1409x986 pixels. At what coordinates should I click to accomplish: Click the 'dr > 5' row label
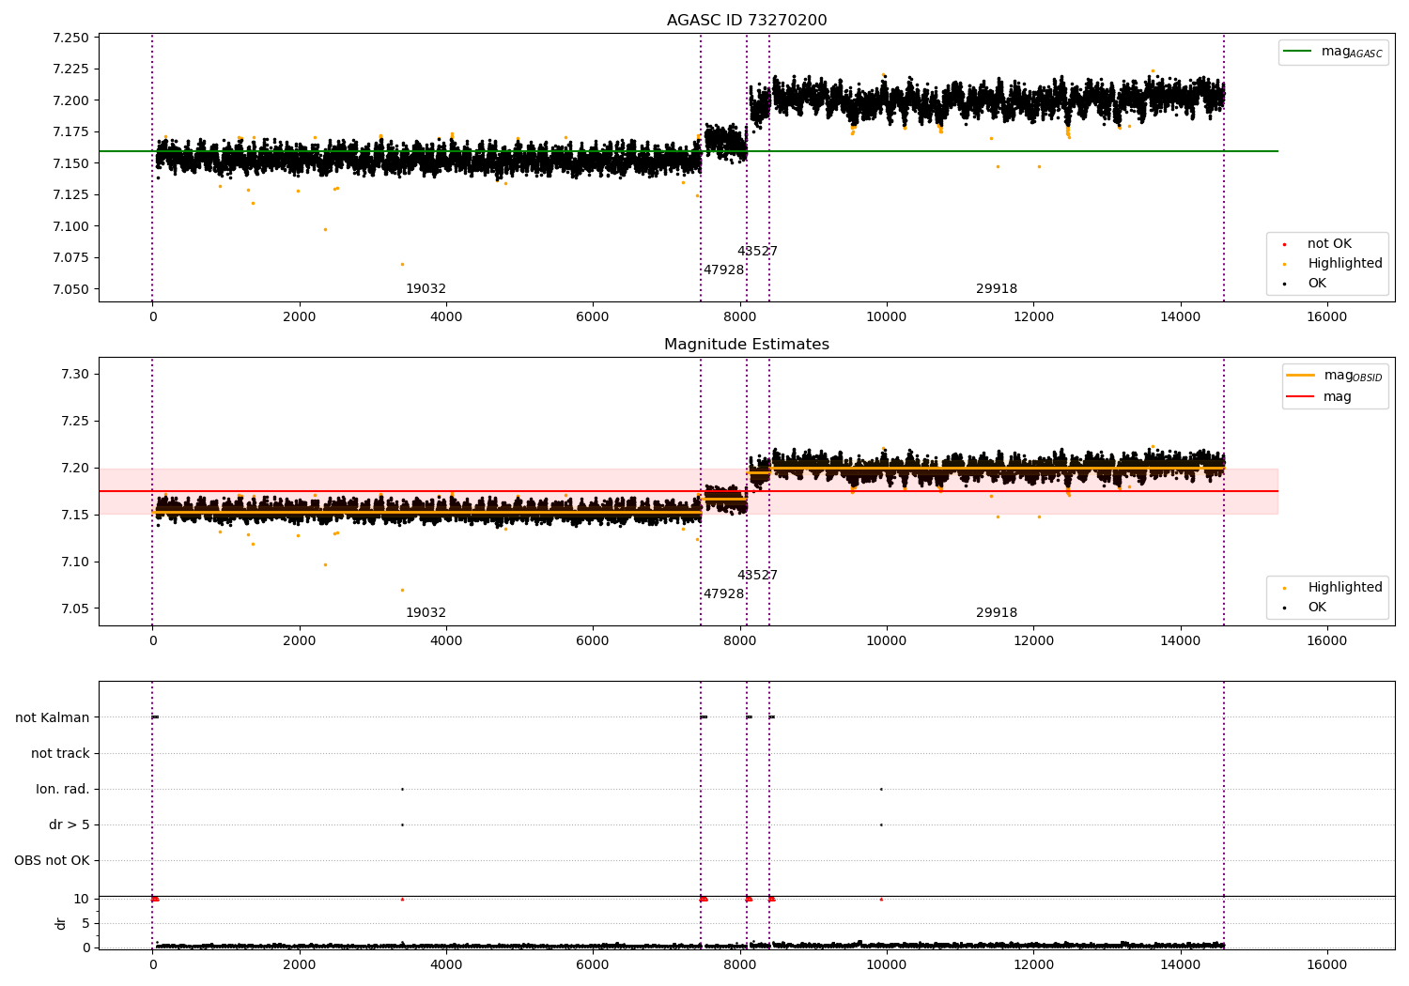coord(70,824)
